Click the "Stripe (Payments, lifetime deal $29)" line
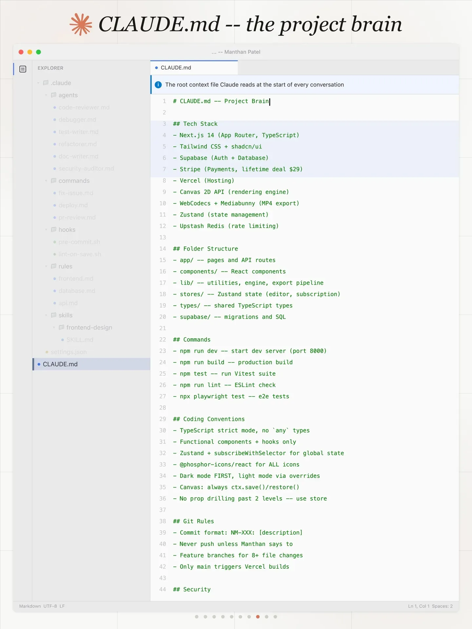472x629 pixels. click(x=238, y=169)
